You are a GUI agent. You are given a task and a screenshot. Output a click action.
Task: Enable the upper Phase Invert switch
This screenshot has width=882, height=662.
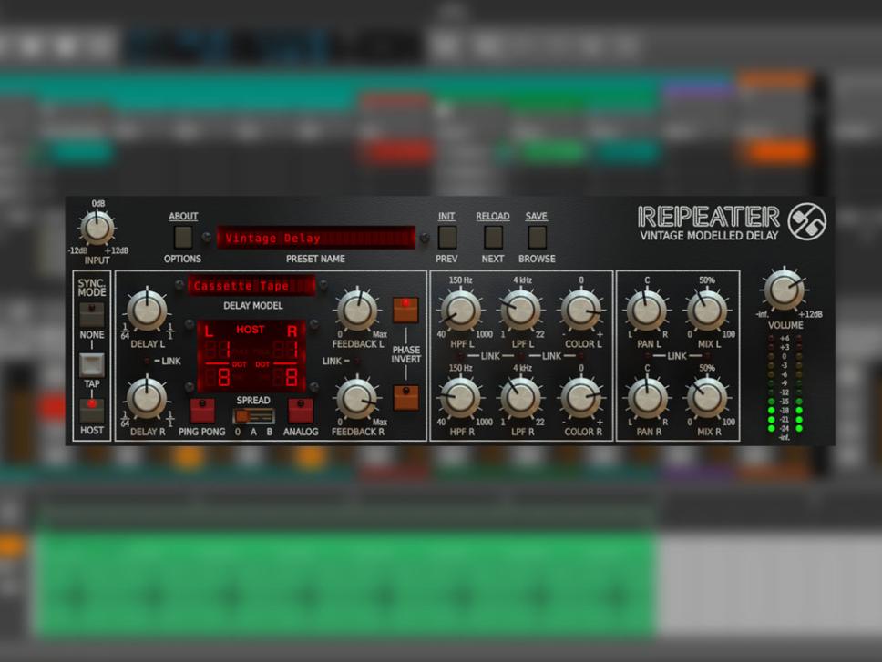405,311
